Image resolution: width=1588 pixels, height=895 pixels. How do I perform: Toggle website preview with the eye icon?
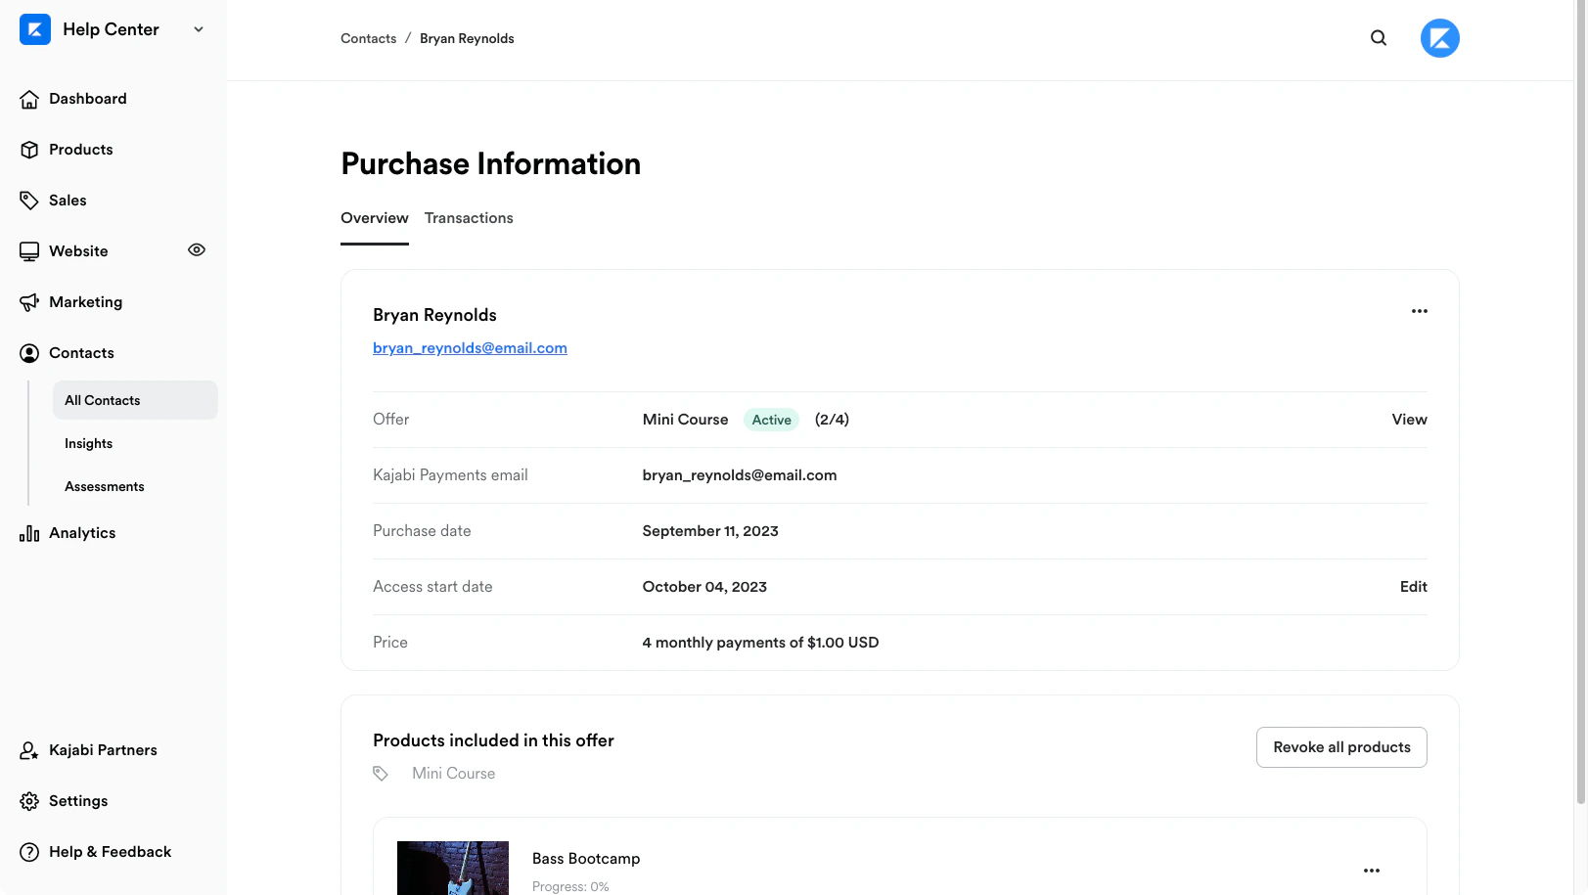click(196, 249)
